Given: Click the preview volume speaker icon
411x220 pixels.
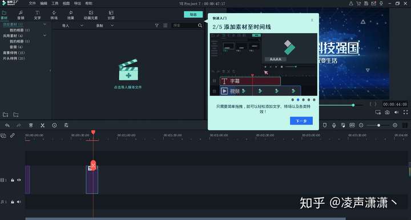Looking at the screenshot, I should (x=396, y=113).
